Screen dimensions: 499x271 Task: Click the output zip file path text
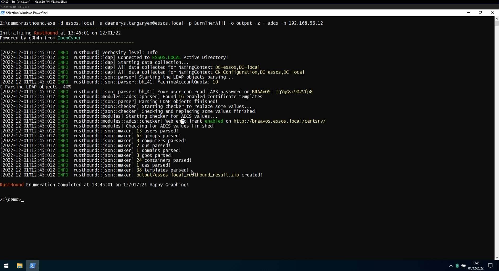click(188, 175)
